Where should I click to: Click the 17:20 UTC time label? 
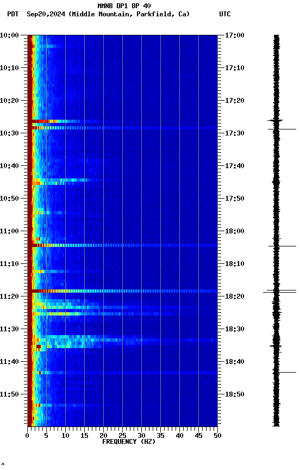click(x=234, y=101)
